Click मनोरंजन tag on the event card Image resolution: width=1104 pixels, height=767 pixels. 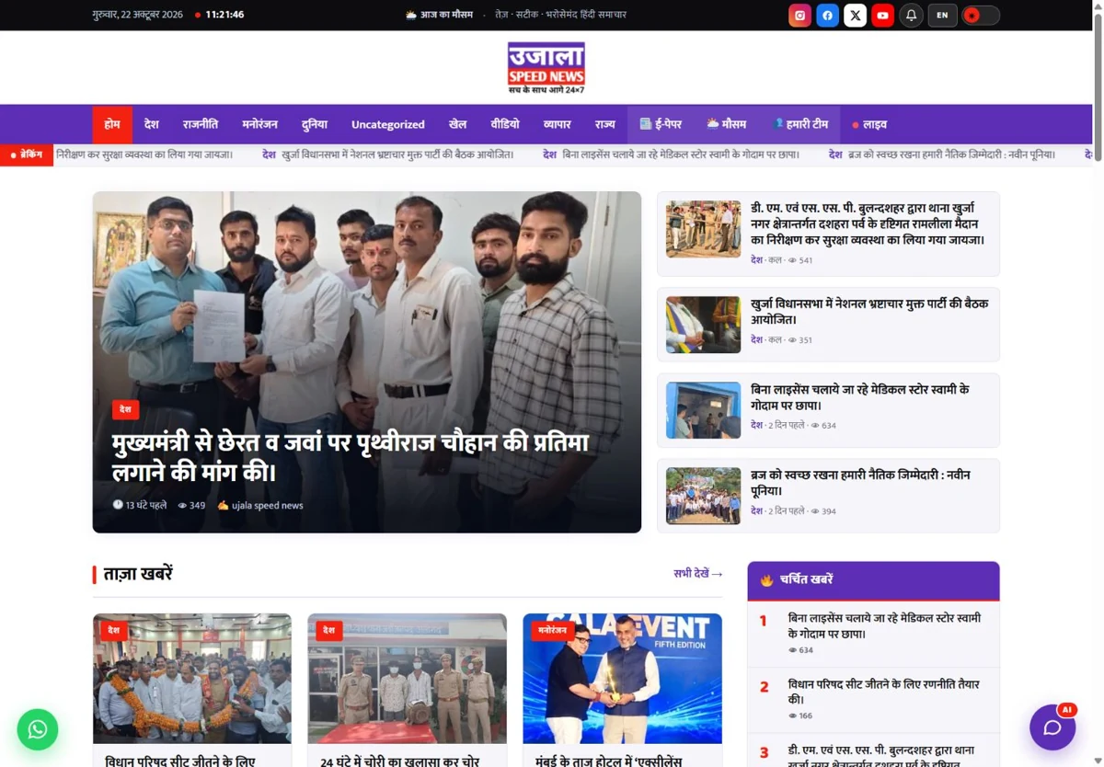(x=553, y=631)
